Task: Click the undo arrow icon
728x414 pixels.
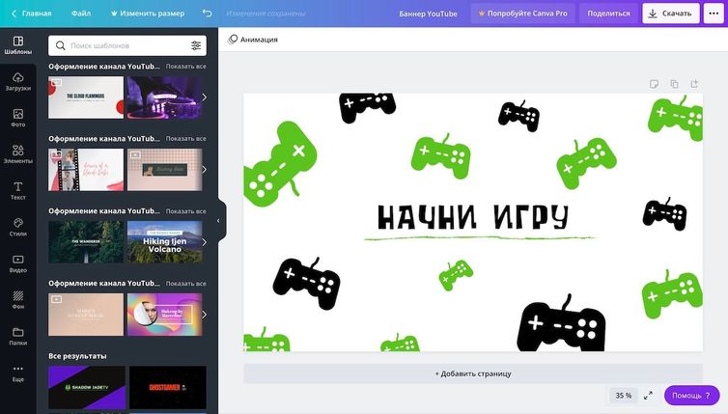Action: (207, 14)
